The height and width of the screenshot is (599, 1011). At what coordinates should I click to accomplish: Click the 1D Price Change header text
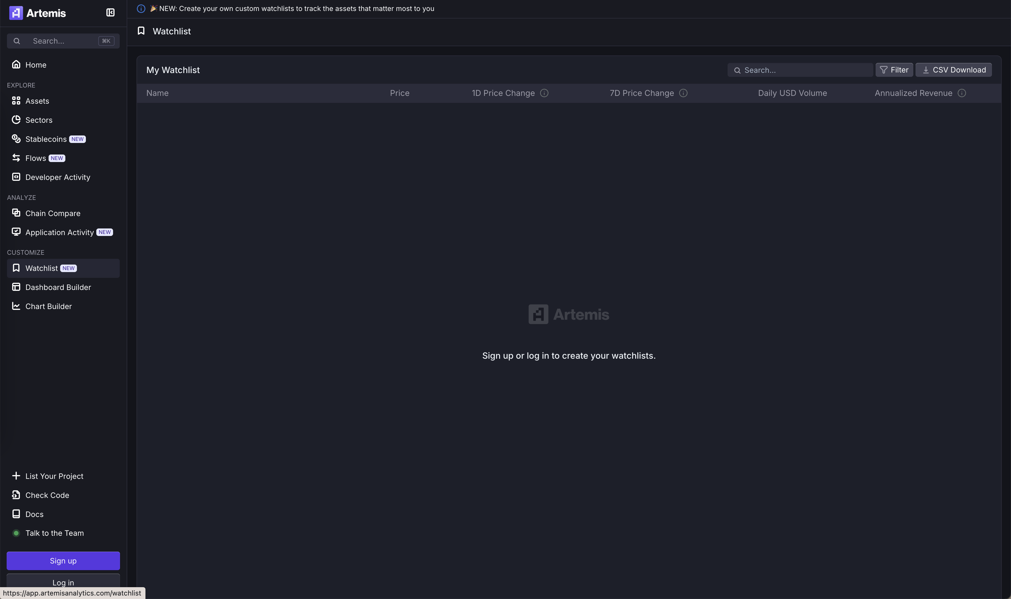(x=503, y=93)
